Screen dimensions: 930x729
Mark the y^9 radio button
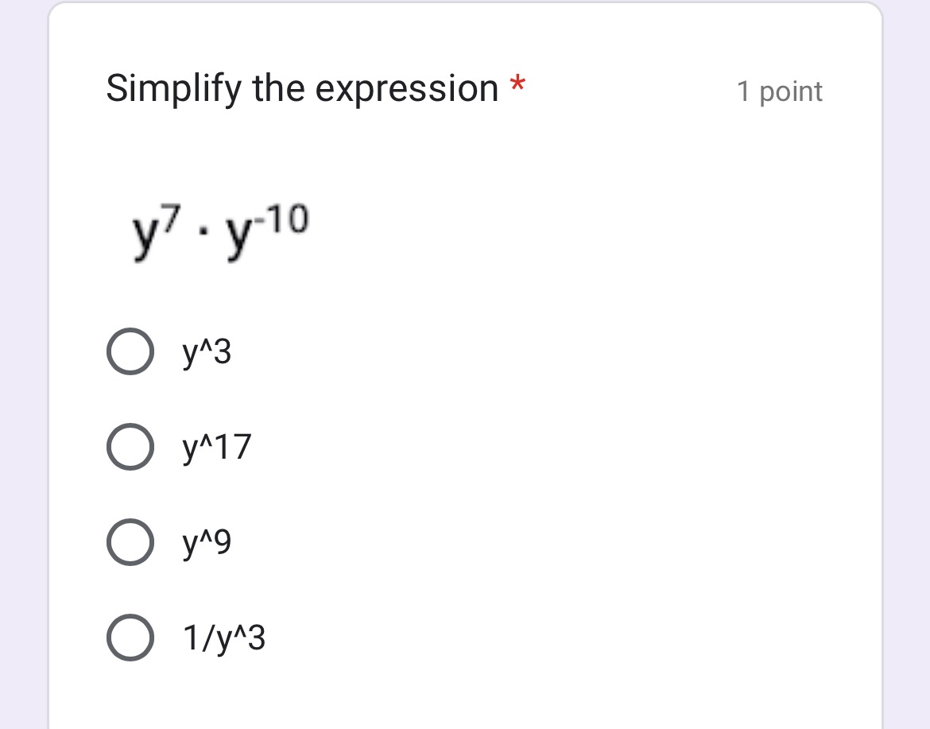[x=130, y=542]
